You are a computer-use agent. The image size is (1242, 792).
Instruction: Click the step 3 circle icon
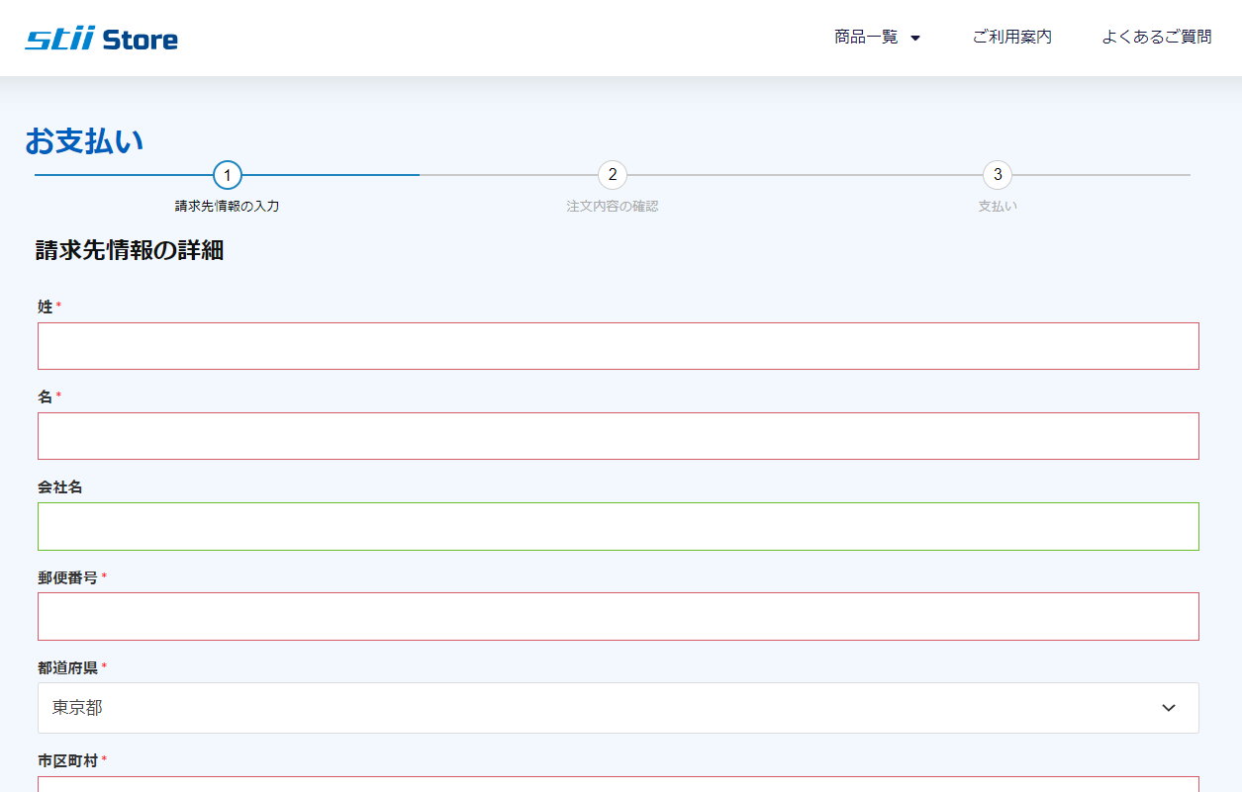(x=998, y=175)
